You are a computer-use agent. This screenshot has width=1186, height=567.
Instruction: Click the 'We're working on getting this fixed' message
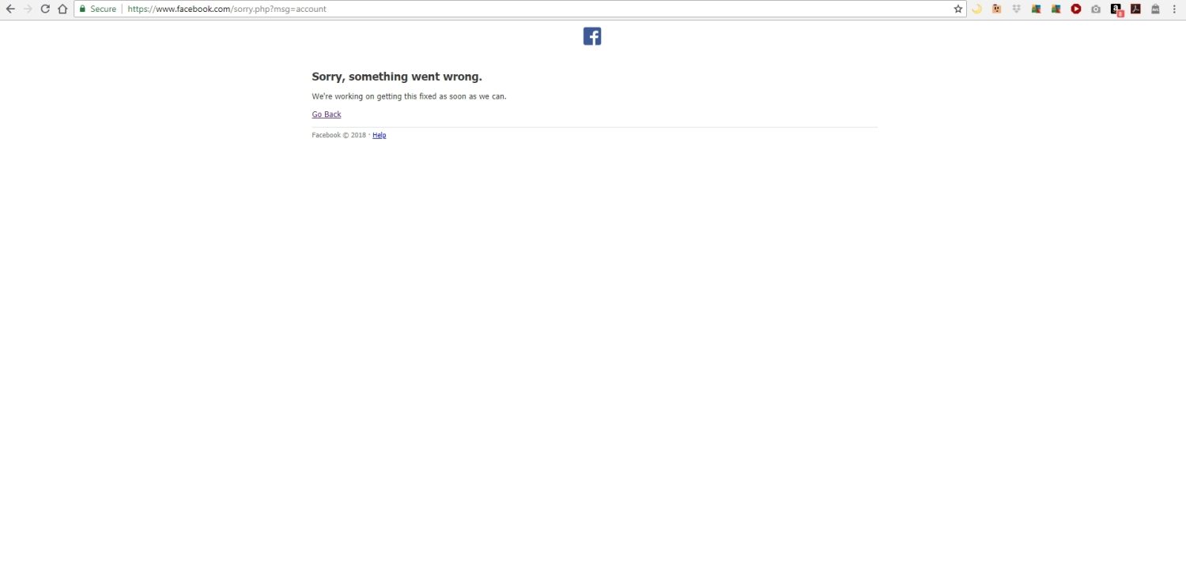[x=409, y=96]
